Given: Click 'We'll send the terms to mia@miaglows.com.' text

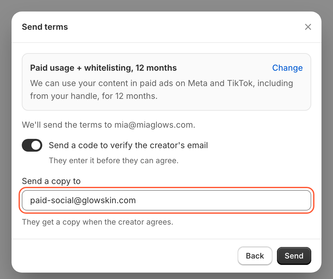Looking at the screenshot, I should [109, 125].
